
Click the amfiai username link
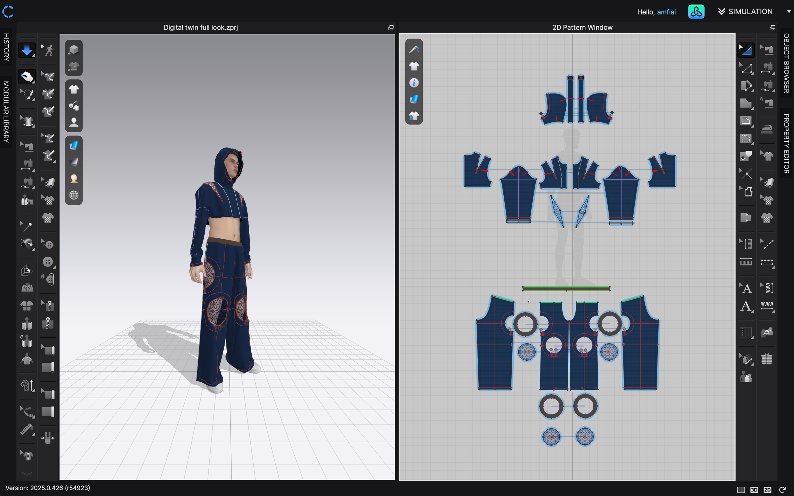pos(666,12)
